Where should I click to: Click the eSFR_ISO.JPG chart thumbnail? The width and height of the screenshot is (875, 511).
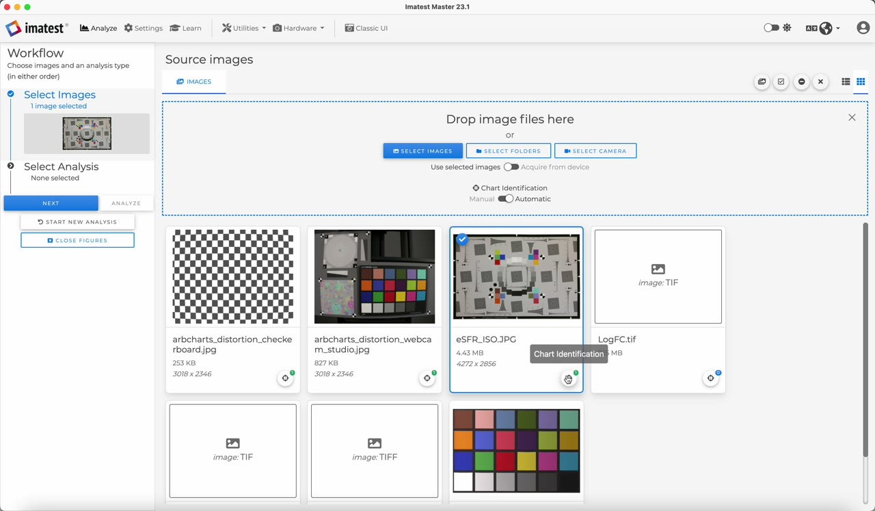pyautogui.click(x=516, y=276)
